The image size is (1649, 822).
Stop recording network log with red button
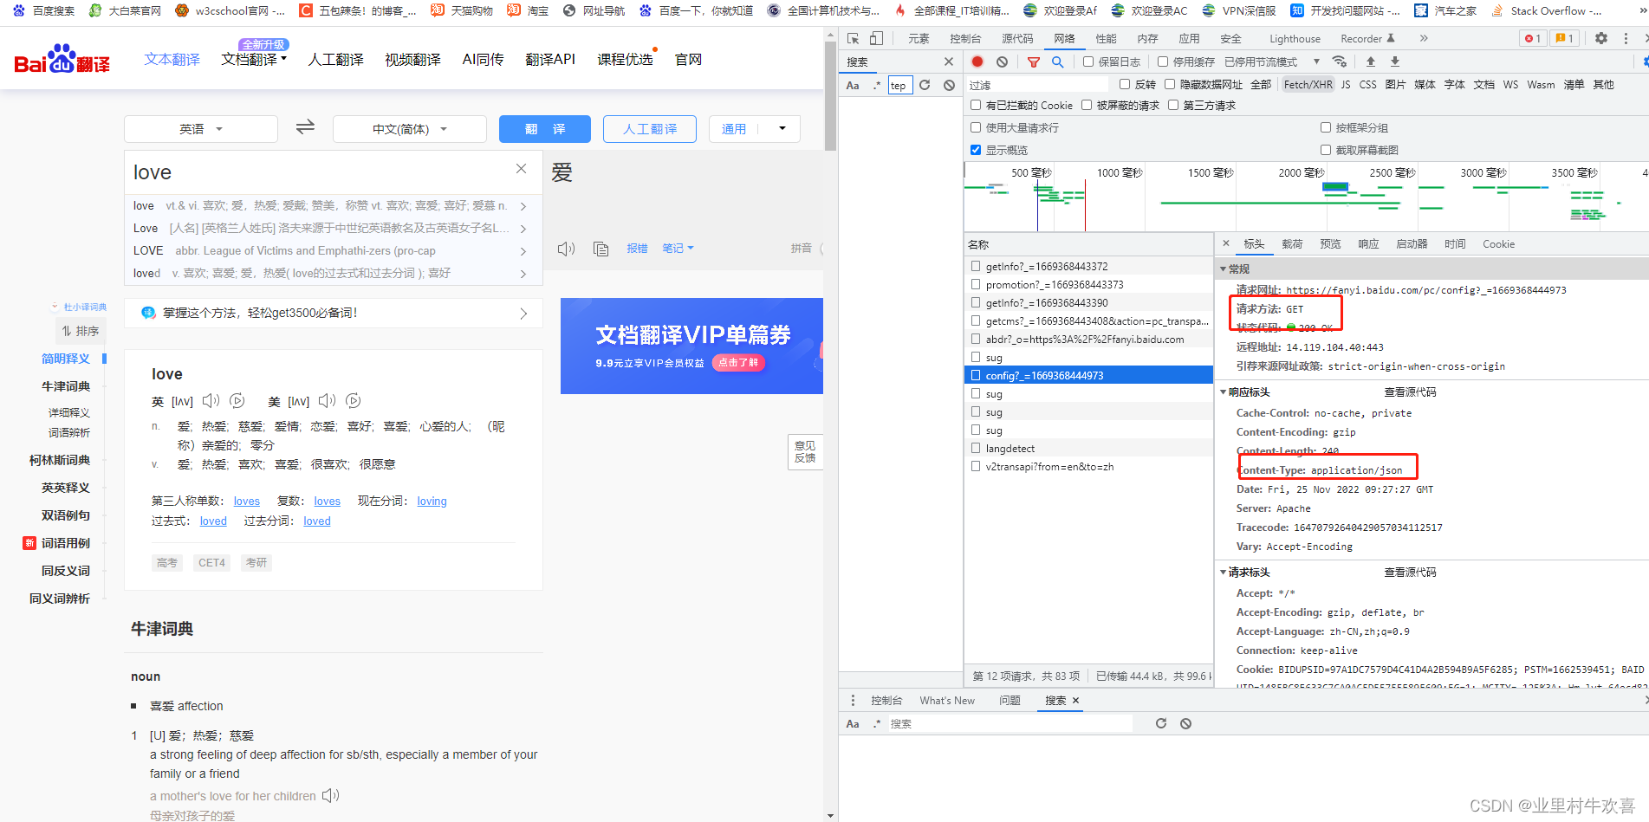[x=977, y=61]
